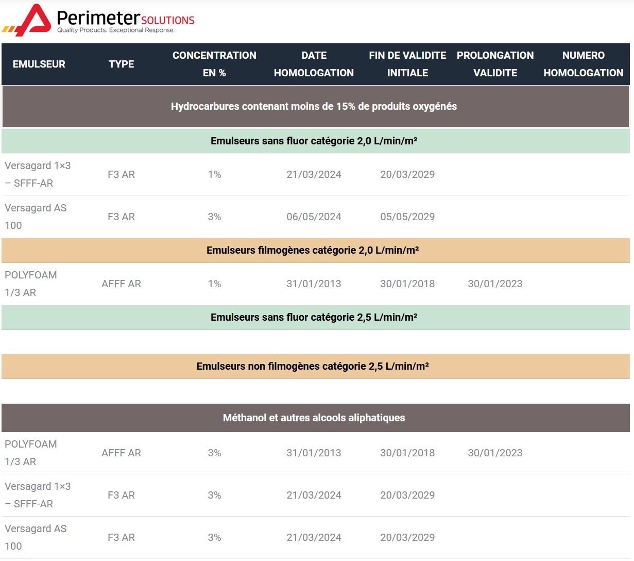634x561 pixels.
Task: Select the 30/01/2023 prolongation under Méthanol section
Action: pyautogui.click(x=495, y=453)
